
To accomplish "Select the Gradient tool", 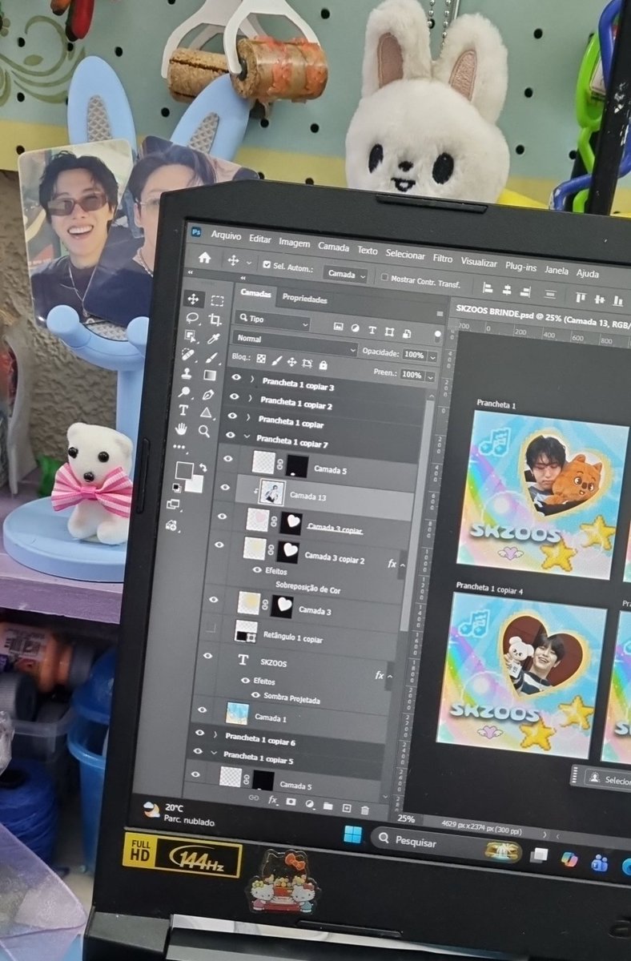I will click(x=210, y=375).
